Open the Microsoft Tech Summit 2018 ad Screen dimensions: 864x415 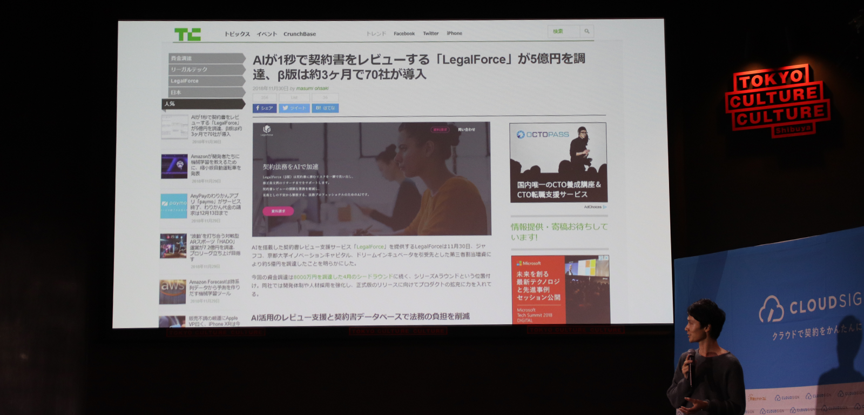coord(561,290)
